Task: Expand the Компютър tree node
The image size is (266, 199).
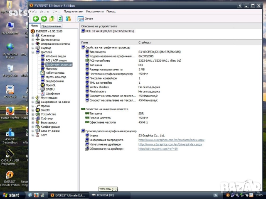Action: pos(33,36)
